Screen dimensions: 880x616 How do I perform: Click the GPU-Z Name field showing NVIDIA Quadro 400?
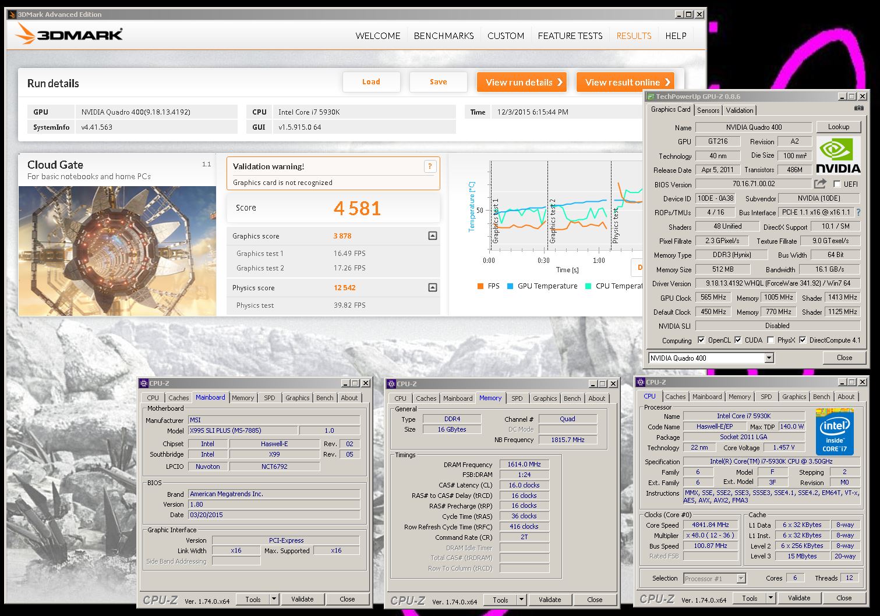click(754, 127)
